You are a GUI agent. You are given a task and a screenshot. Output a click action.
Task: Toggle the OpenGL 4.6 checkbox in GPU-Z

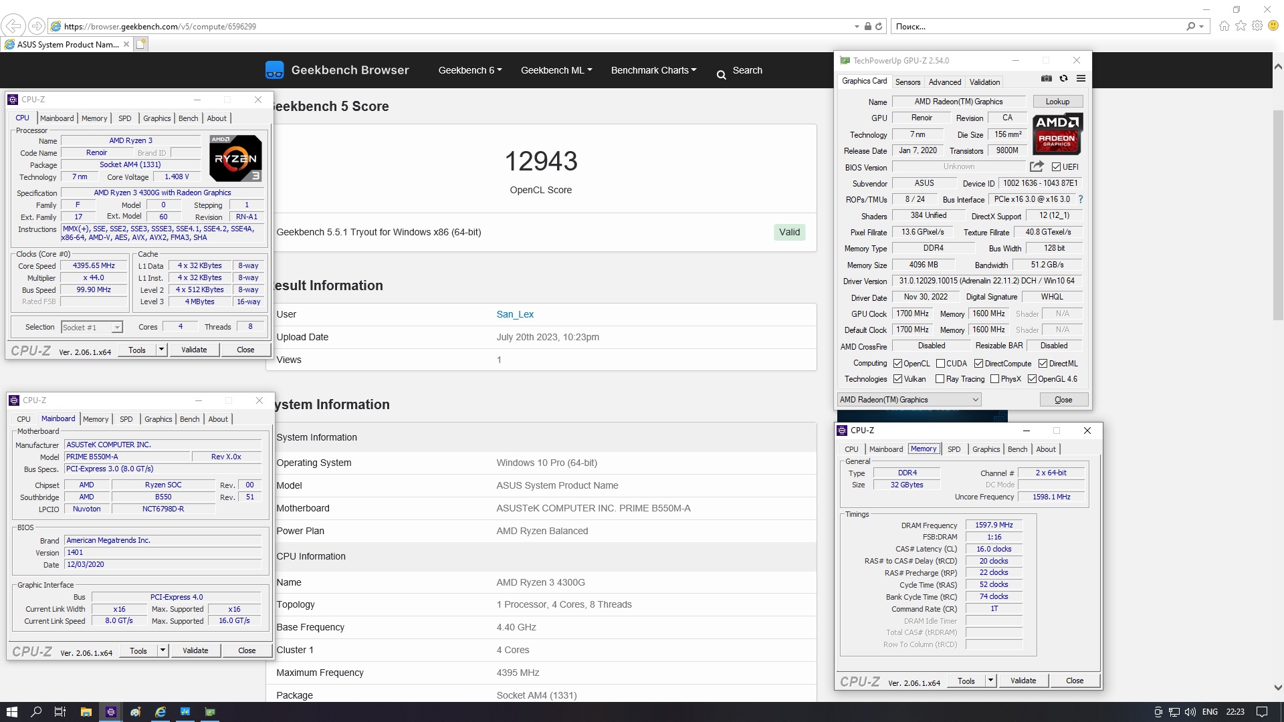click(x=1032, y=379)
